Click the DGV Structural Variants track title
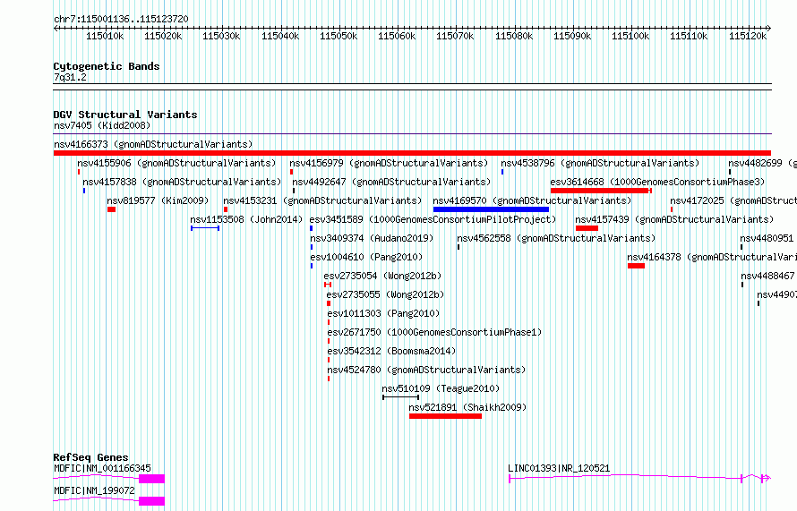This screenshot has height=511, width=797. [x=125, y=115]
